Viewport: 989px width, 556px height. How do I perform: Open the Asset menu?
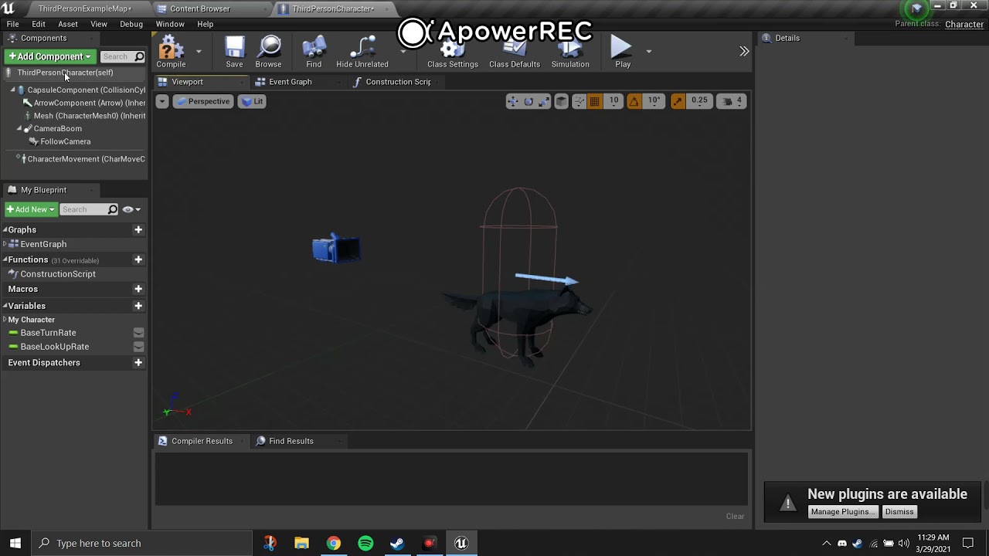coord(68,24)
